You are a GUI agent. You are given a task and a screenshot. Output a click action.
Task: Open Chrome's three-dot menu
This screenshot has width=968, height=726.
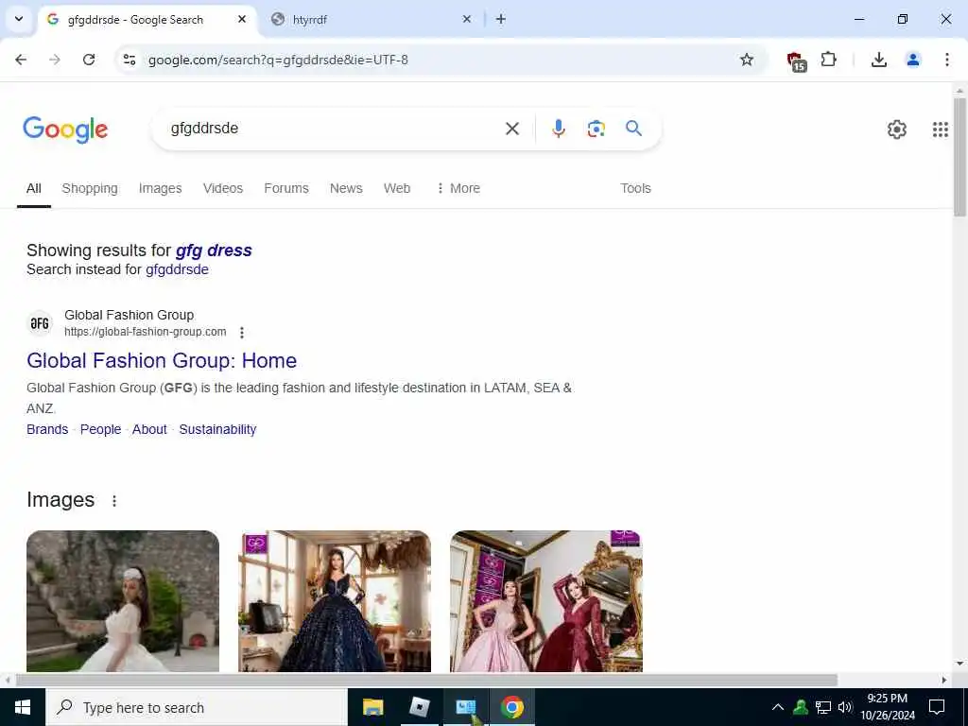pyautogui.click(x=947, y=60)
